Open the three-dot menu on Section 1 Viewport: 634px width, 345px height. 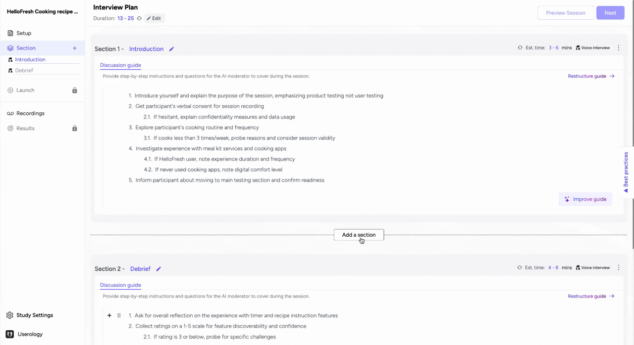click(618, 47)
